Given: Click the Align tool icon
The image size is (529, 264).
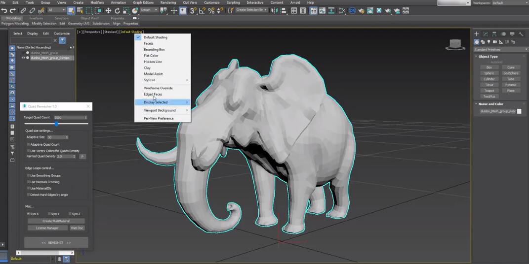Looking at the screenshot, I should [x=284, y=11].
